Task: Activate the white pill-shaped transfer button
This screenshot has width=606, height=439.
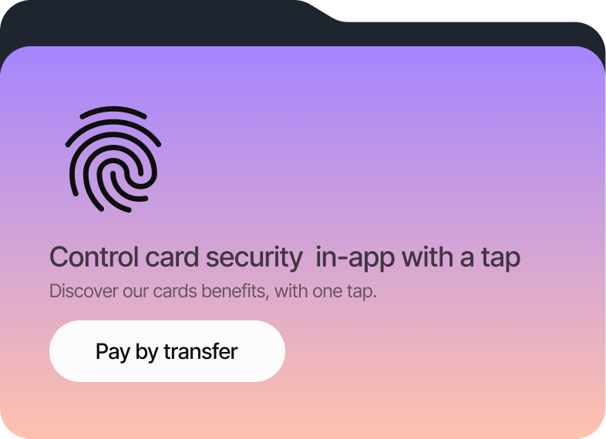Action: pos(167,351)
